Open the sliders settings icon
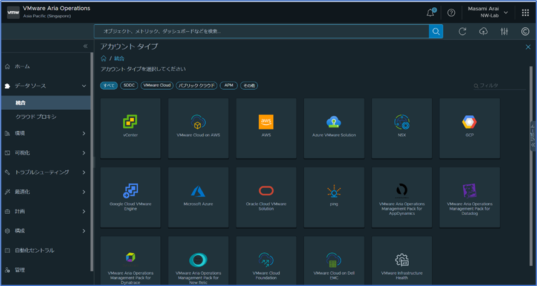 tap(504, 31)
